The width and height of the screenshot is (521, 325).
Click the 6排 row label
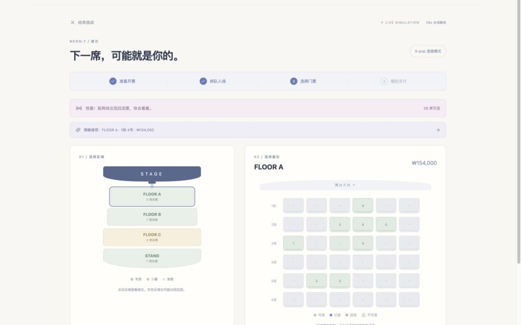pyautogui.click(x=274, y=300)
